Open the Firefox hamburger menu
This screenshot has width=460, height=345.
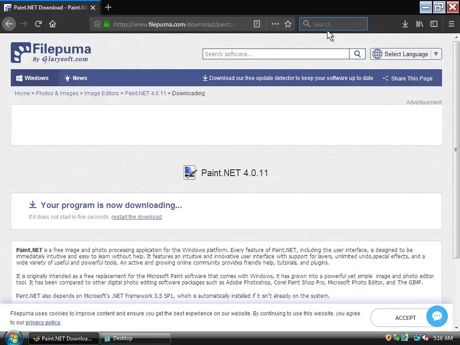pyautogui.click(x=451, y=24)
